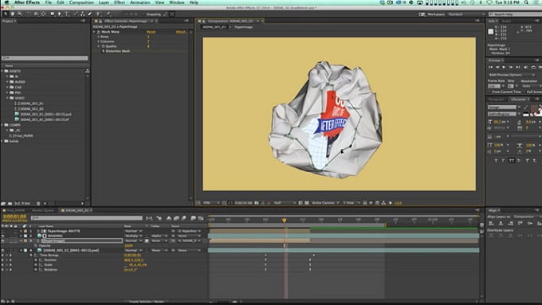The image size is (542, 305).
Task: Click the composition mini-flowchart icon in timeline
Action: click(149, 218)
